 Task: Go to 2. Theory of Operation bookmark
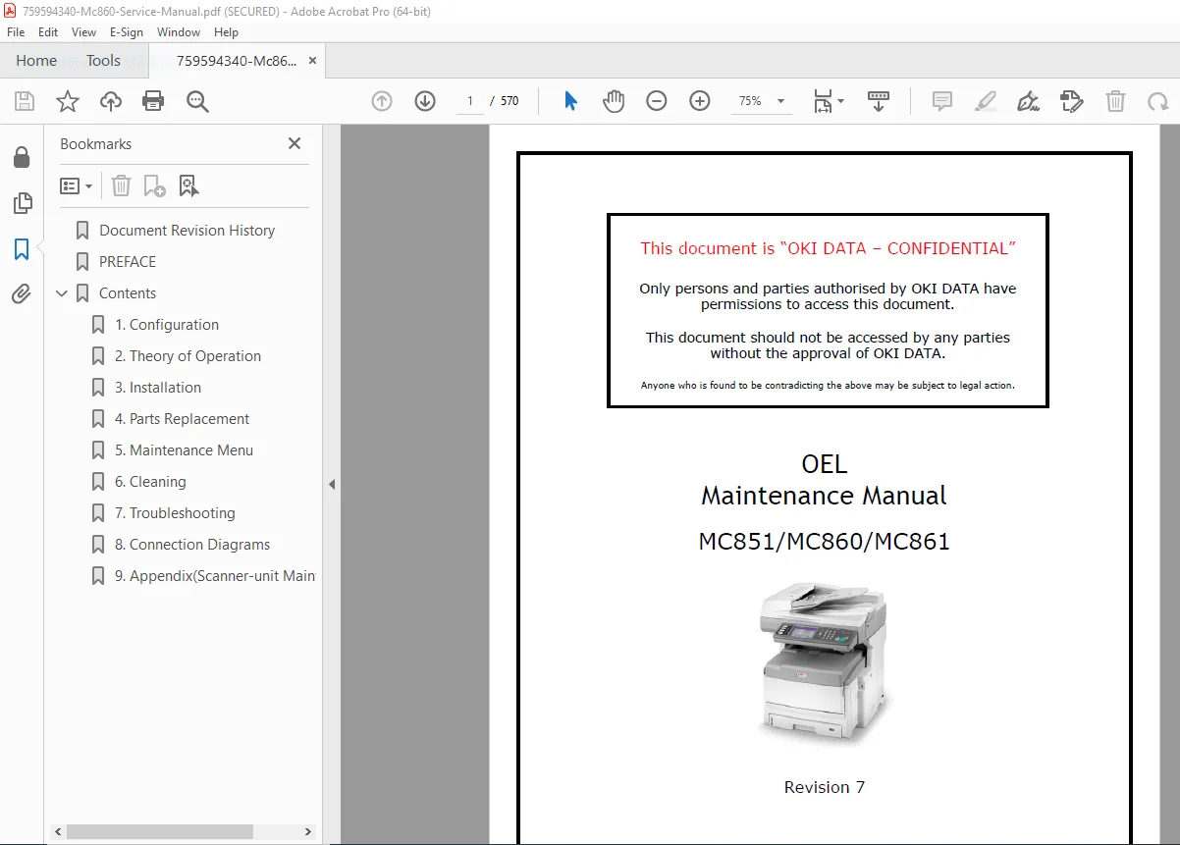pos(188,356)
